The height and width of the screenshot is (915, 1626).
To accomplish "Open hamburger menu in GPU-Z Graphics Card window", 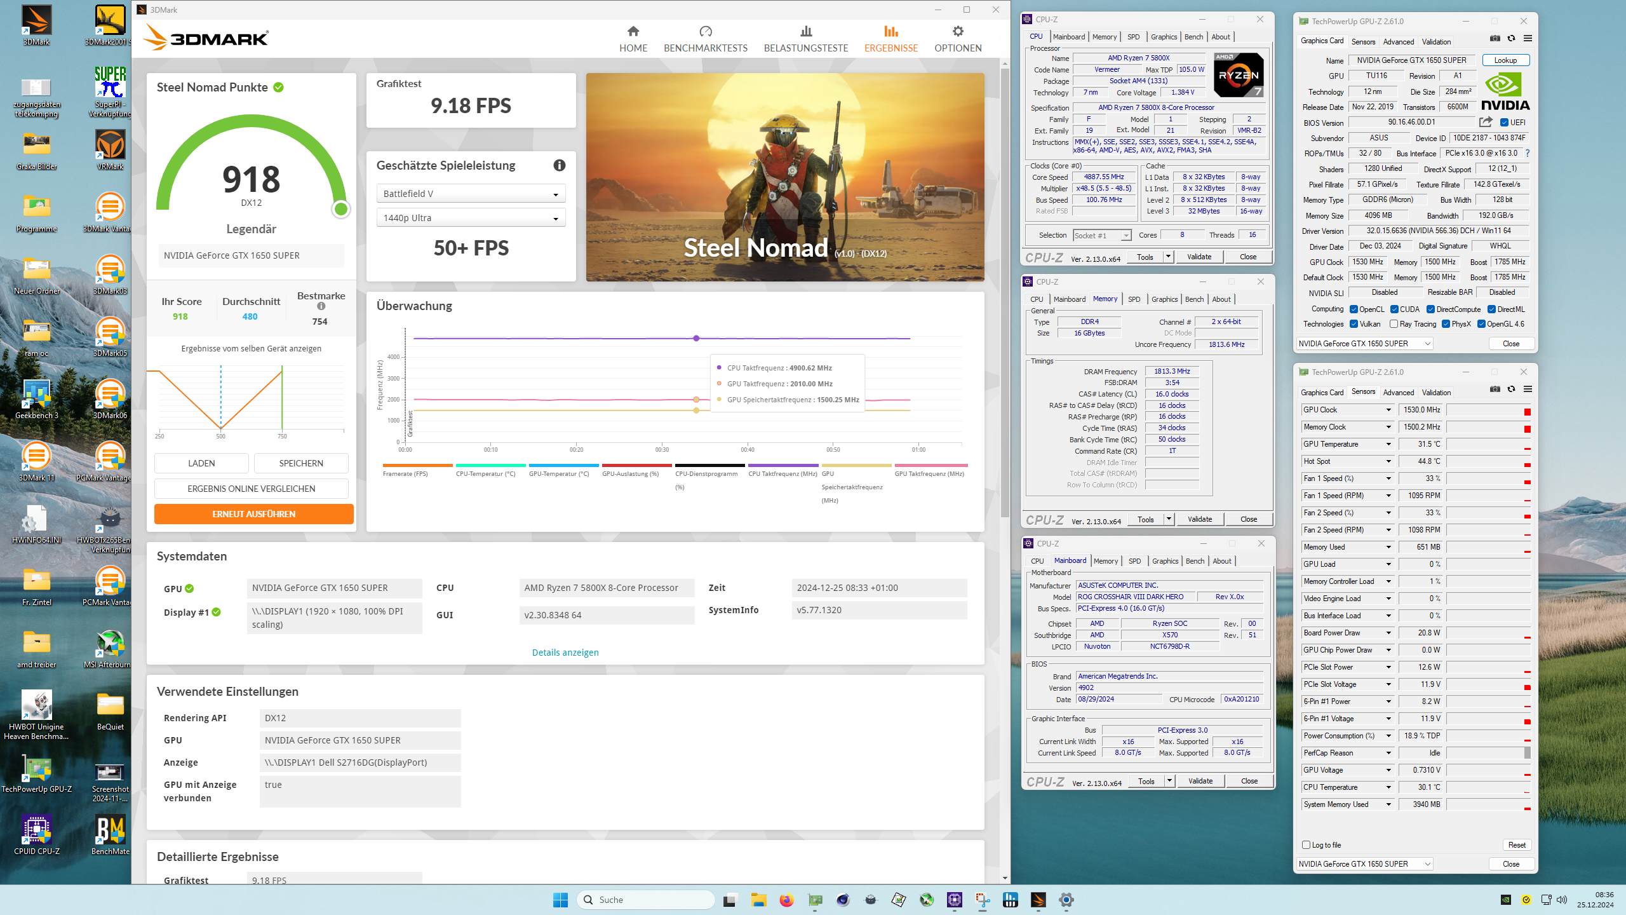I will point(1528,39).
